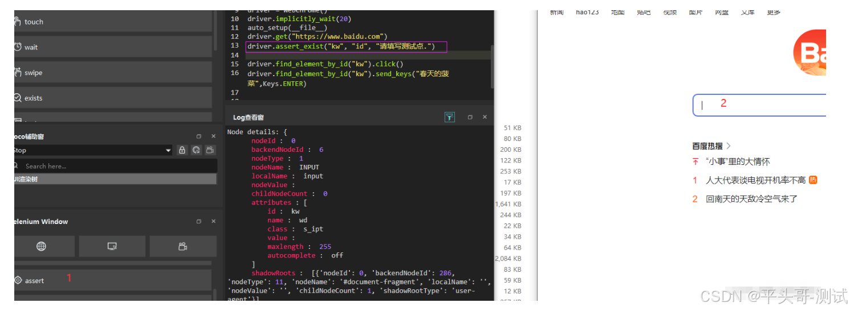This screenshot has height=311, width=850.
Task: Click the 'localName : input' log line
Action: [x=287, y=176]
